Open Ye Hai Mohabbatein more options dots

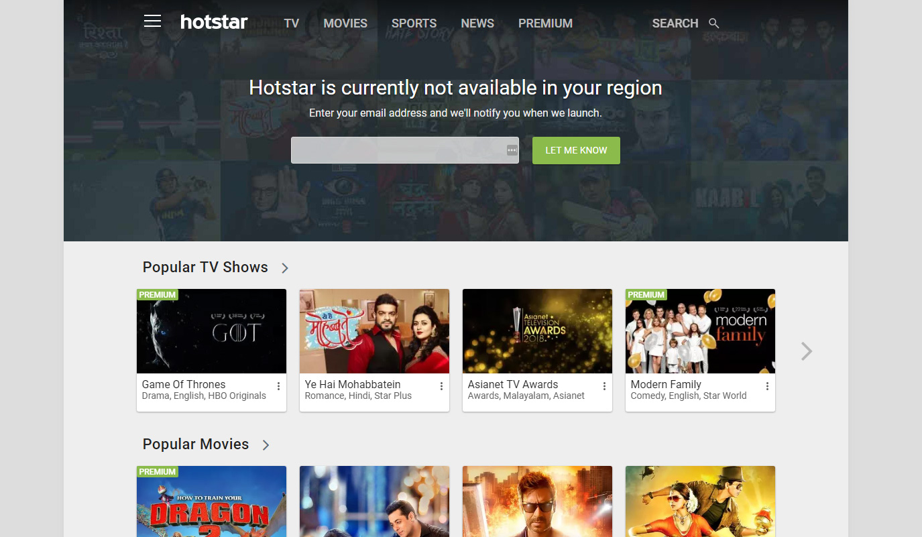[x=442, y=386]
